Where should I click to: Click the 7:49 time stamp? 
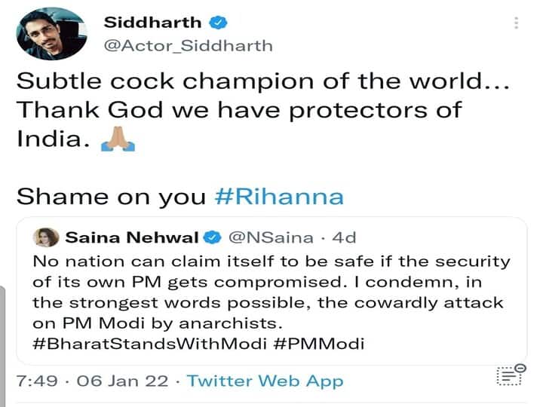(37, 381)
